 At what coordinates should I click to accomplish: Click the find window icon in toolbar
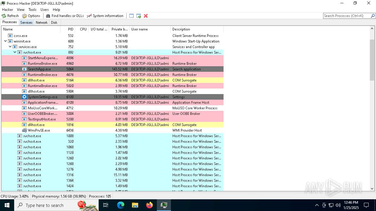pos(131,16)
